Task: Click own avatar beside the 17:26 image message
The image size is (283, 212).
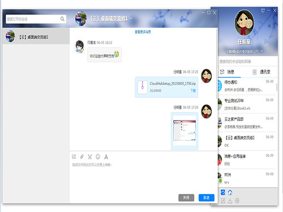Action: coord(206,111)
